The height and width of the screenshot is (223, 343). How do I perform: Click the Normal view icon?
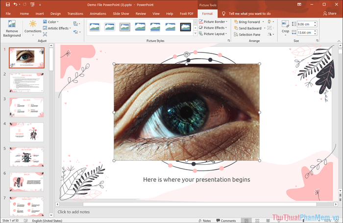246,221
